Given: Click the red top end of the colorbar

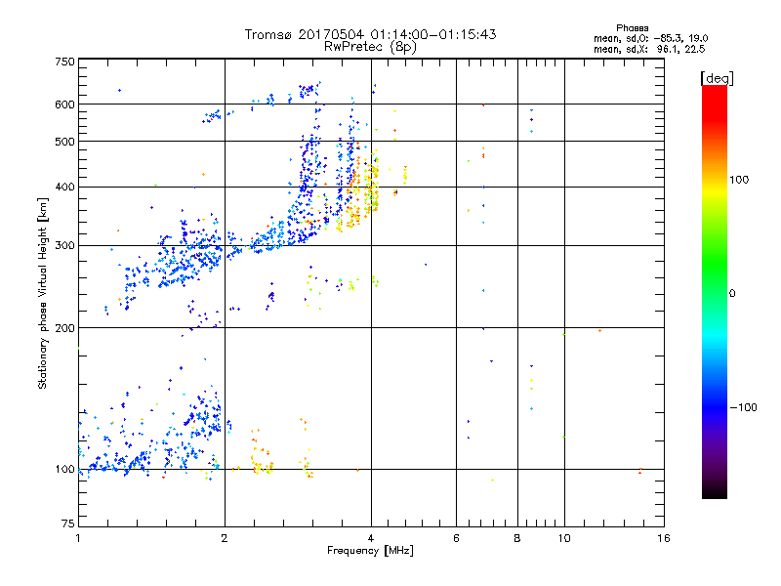Looking at the screenshot, I should [714, 91].
